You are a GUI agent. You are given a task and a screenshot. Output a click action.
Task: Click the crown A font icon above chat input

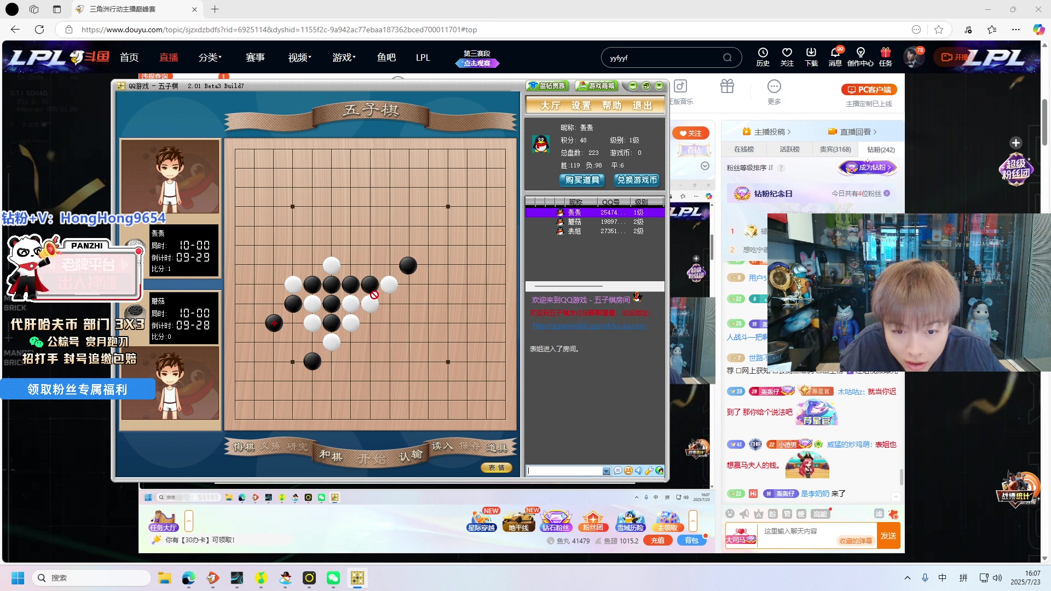point(758,513)
